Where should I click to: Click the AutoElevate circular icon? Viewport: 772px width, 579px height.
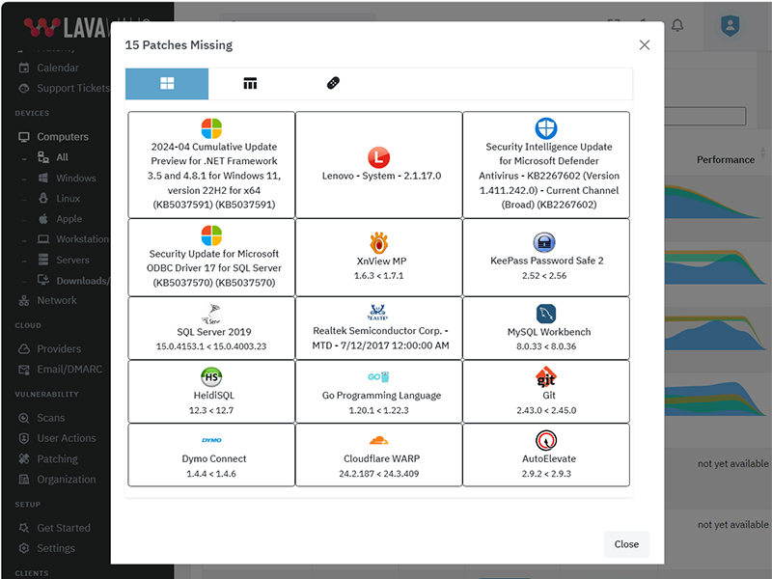(x=546, y=440)
